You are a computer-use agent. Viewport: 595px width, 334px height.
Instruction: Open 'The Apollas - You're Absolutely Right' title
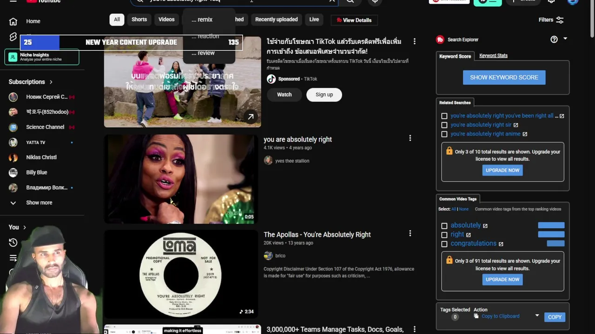317,235
